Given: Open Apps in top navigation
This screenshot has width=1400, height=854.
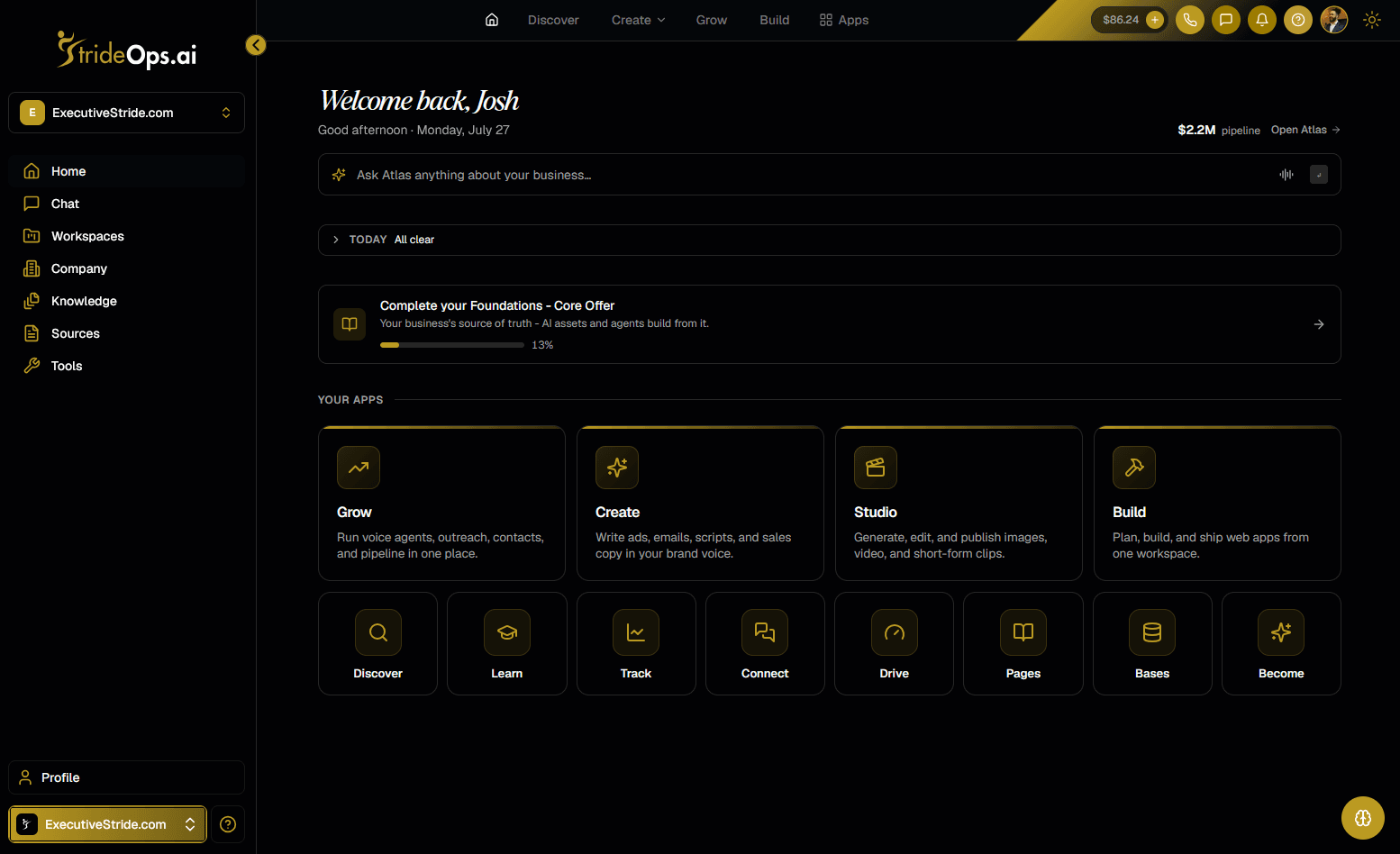Looking at the screenshot, I should (844, 20).
